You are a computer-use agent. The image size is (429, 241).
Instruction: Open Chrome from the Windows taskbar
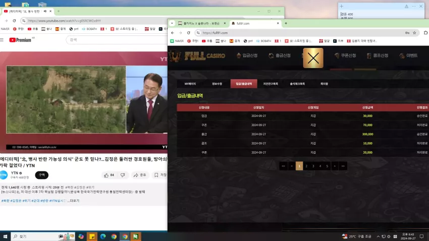[x=114, y=236]
